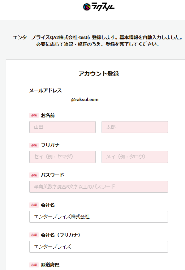185x270 pixels.
Task: Focus the last name field showing 山田
Action: point(63,127)
